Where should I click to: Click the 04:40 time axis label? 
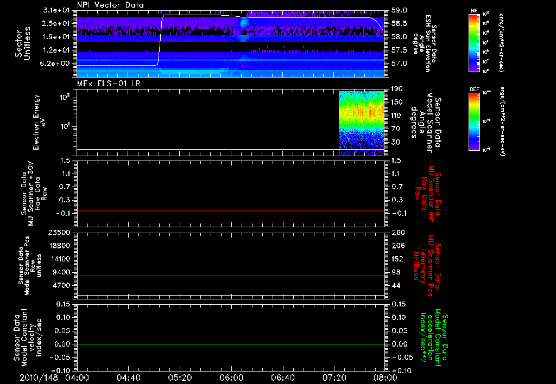pos(128,377)
